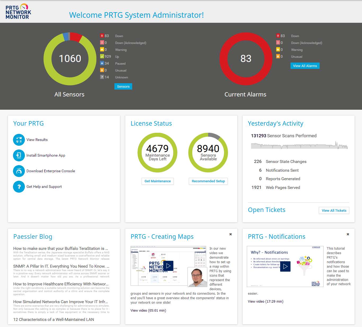This screenshot has height=327, width=362.
Task: Play the PRTG Notifications tutorial video
Action: tap(285, 266)
